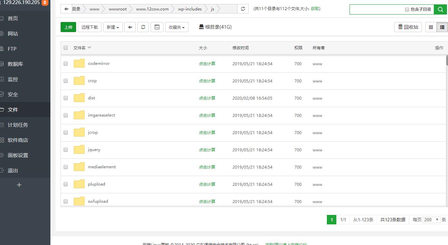
Task: Click the imgareaselect folder icon
Action: point(79,115)
